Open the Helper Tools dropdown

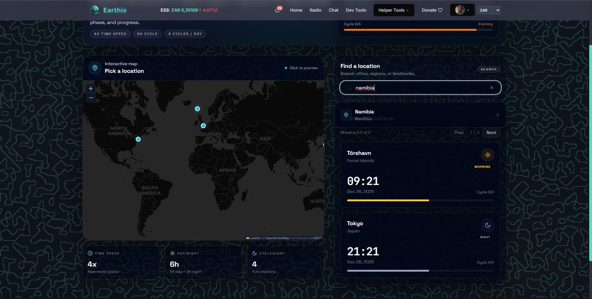pyautogui.click(x=394, y=10)
